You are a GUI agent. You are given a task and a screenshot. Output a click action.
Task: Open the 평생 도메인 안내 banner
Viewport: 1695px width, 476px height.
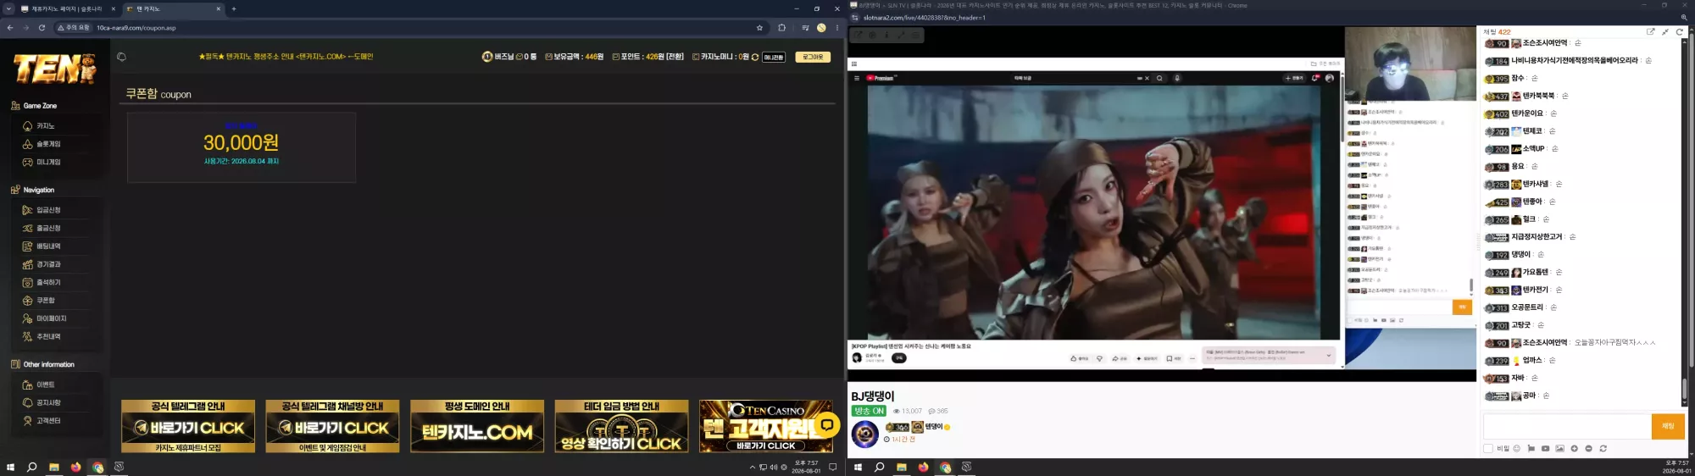[477, 426]
